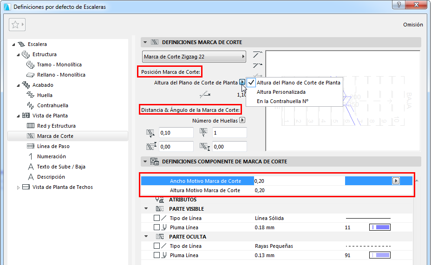Click Altura del Plano de Corte arrow button

[x=242, y=82]
